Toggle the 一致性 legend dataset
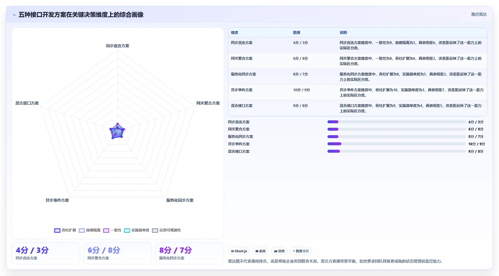This screenshot has width=499, height=276. tap(112, 230)
